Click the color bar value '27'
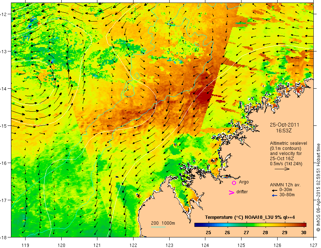This screenshot has width=321, height=248. (246, 232)
